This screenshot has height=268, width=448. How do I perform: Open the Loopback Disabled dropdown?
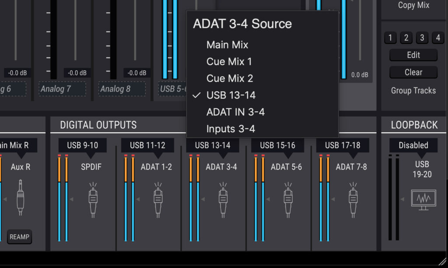pyautogui.click(x=413, y=145)
